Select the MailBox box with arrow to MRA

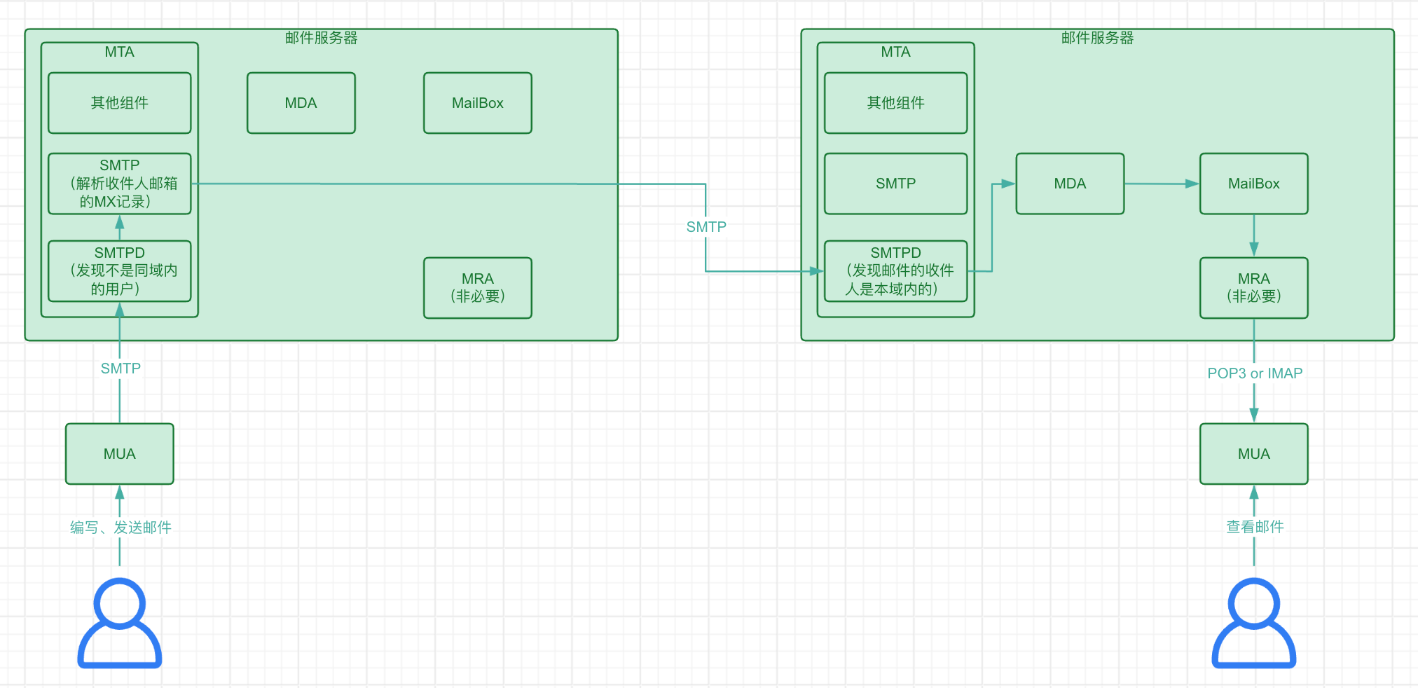pyautogui.click(x=1253, y=184)
